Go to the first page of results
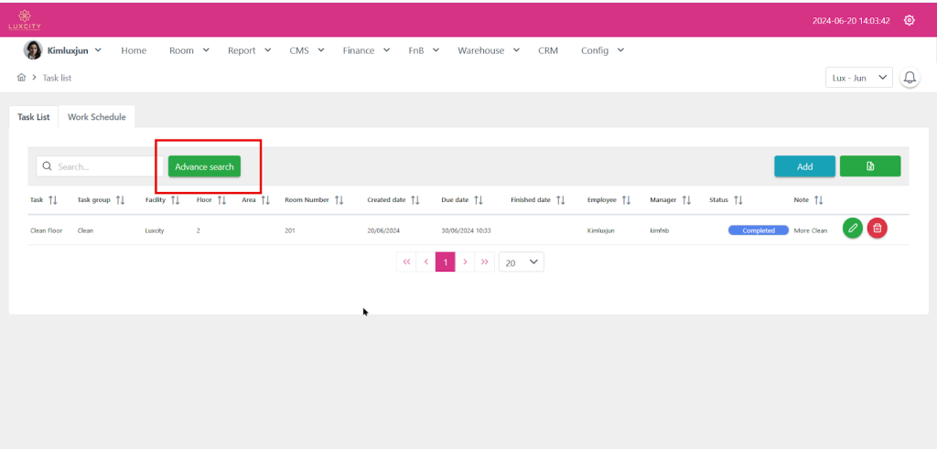The image size is (937, 449). 406,262
